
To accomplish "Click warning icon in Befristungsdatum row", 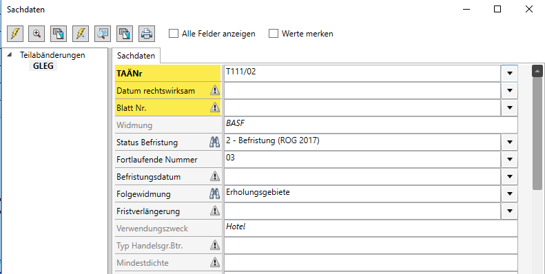I will (x=215, y=176).
